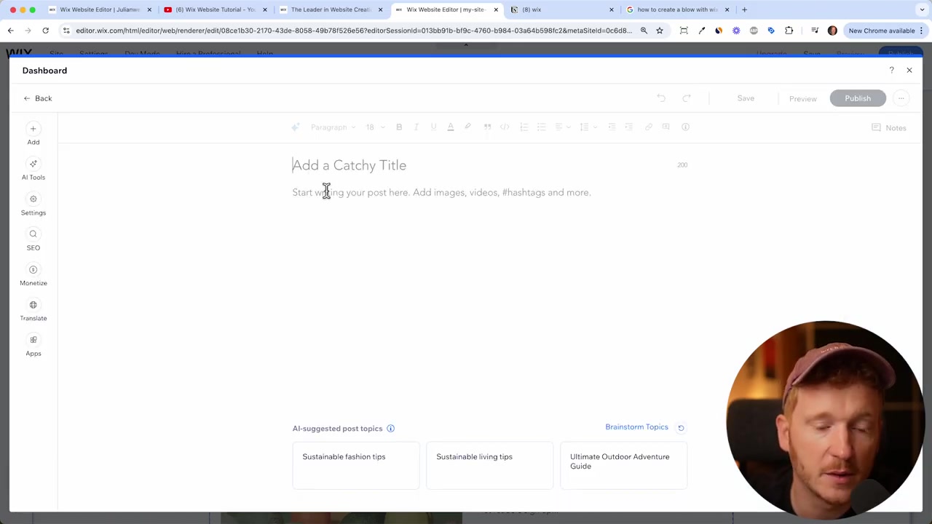Switch to The Leader in Website Creation tab
The image size is (932, 524).
click(x=331, y=9)
